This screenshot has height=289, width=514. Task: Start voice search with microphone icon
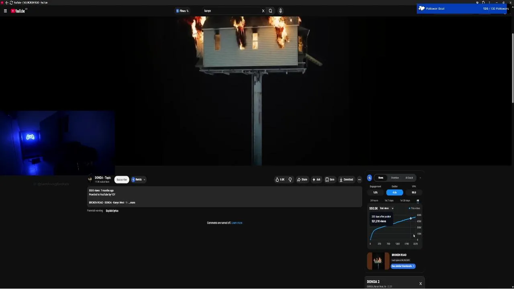[x=280, y=11]
